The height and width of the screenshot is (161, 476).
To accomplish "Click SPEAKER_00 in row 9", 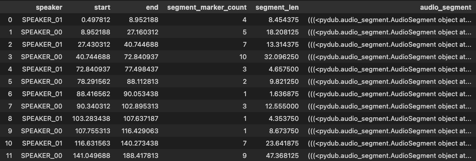I will point(42,131).
